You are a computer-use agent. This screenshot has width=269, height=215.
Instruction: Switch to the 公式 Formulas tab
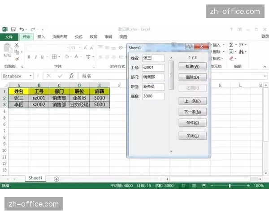[78, 37]
